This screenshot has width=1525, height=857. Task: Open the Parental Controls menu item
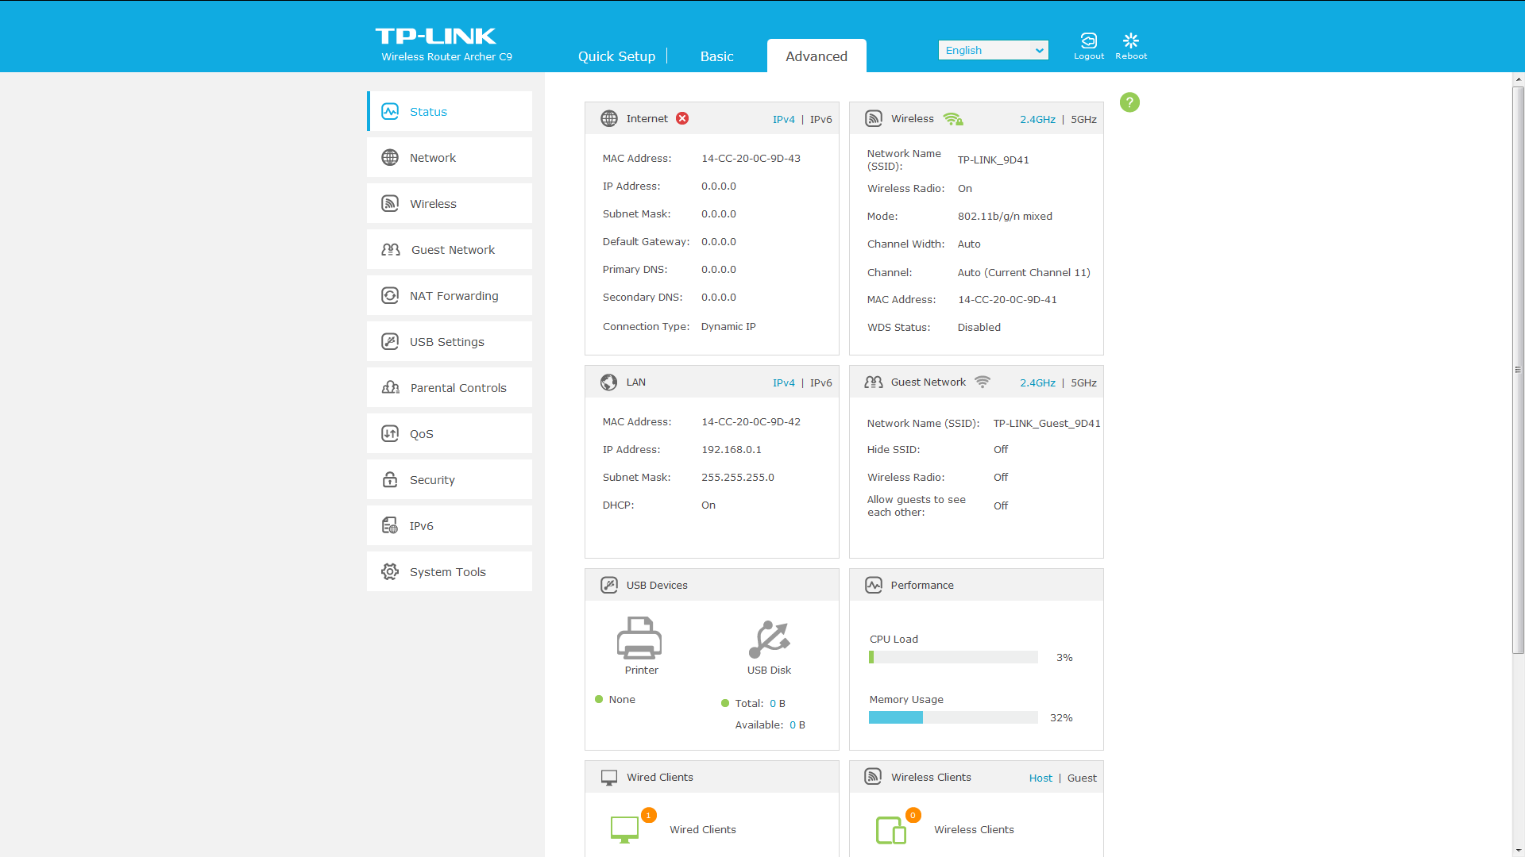[450, 387]
